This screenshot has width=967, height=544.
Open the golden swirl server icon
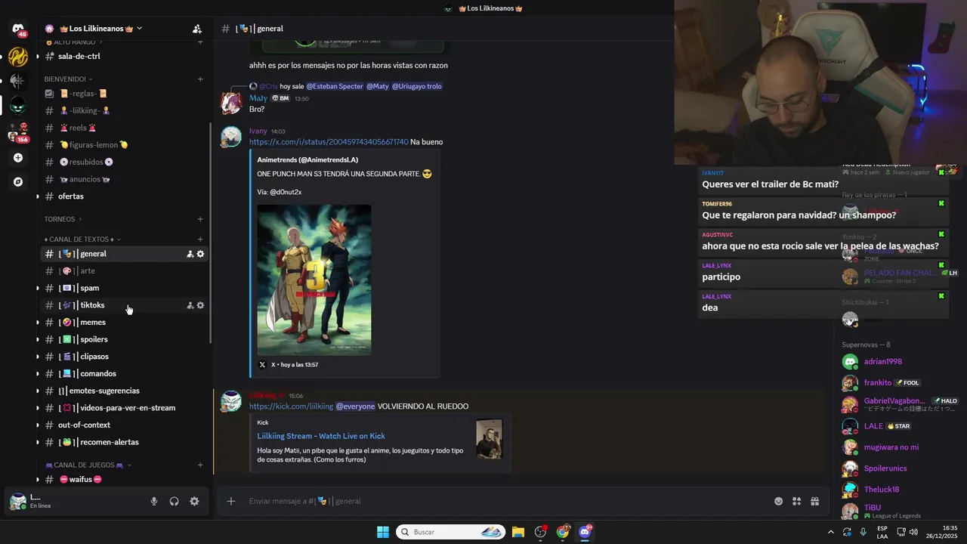[x=18, y=57]
